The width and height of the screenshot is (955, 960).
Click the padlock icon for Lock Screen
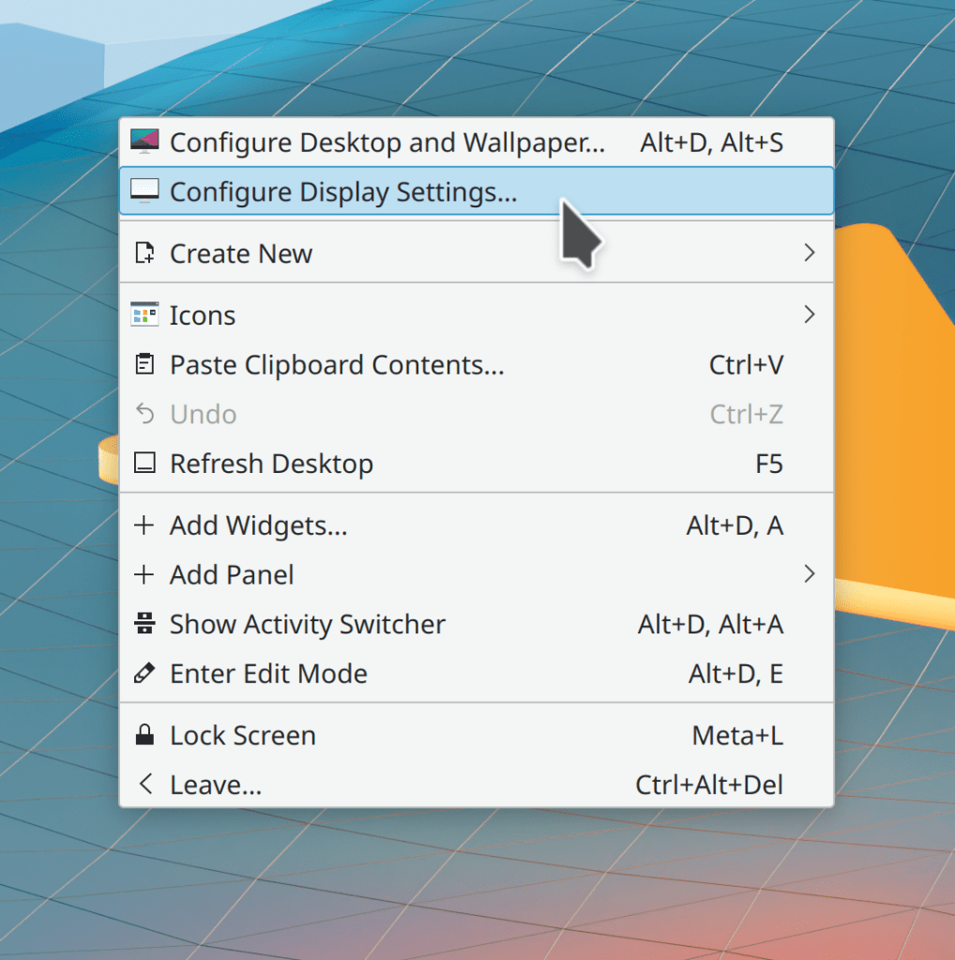pos(144,736)
